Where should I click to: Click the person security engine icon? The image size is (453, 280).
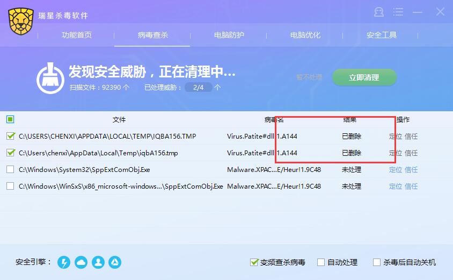(x=98, y=262)
